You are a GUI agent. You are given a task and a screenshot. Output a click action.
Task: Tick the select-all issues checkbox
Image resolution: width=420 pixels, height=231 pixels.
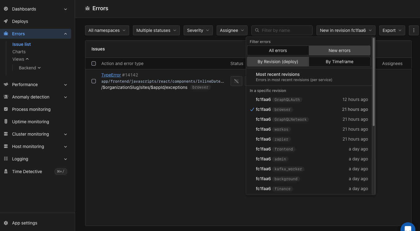tap(94, 63)
